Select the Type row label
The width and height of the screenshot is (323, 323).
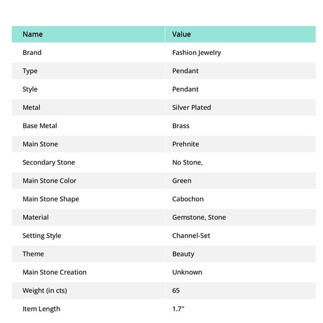[x=30, y=71]
